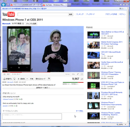Open Windows Phone 7 Gaming CES 2011 Presentation

click(111, 73)
